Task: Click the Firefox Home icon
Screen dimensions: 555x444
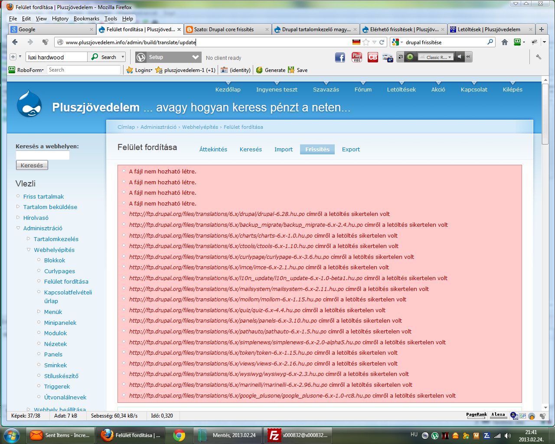Action: pos(504,42)
